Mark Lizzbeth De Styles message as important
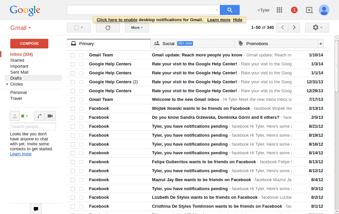 81,197
